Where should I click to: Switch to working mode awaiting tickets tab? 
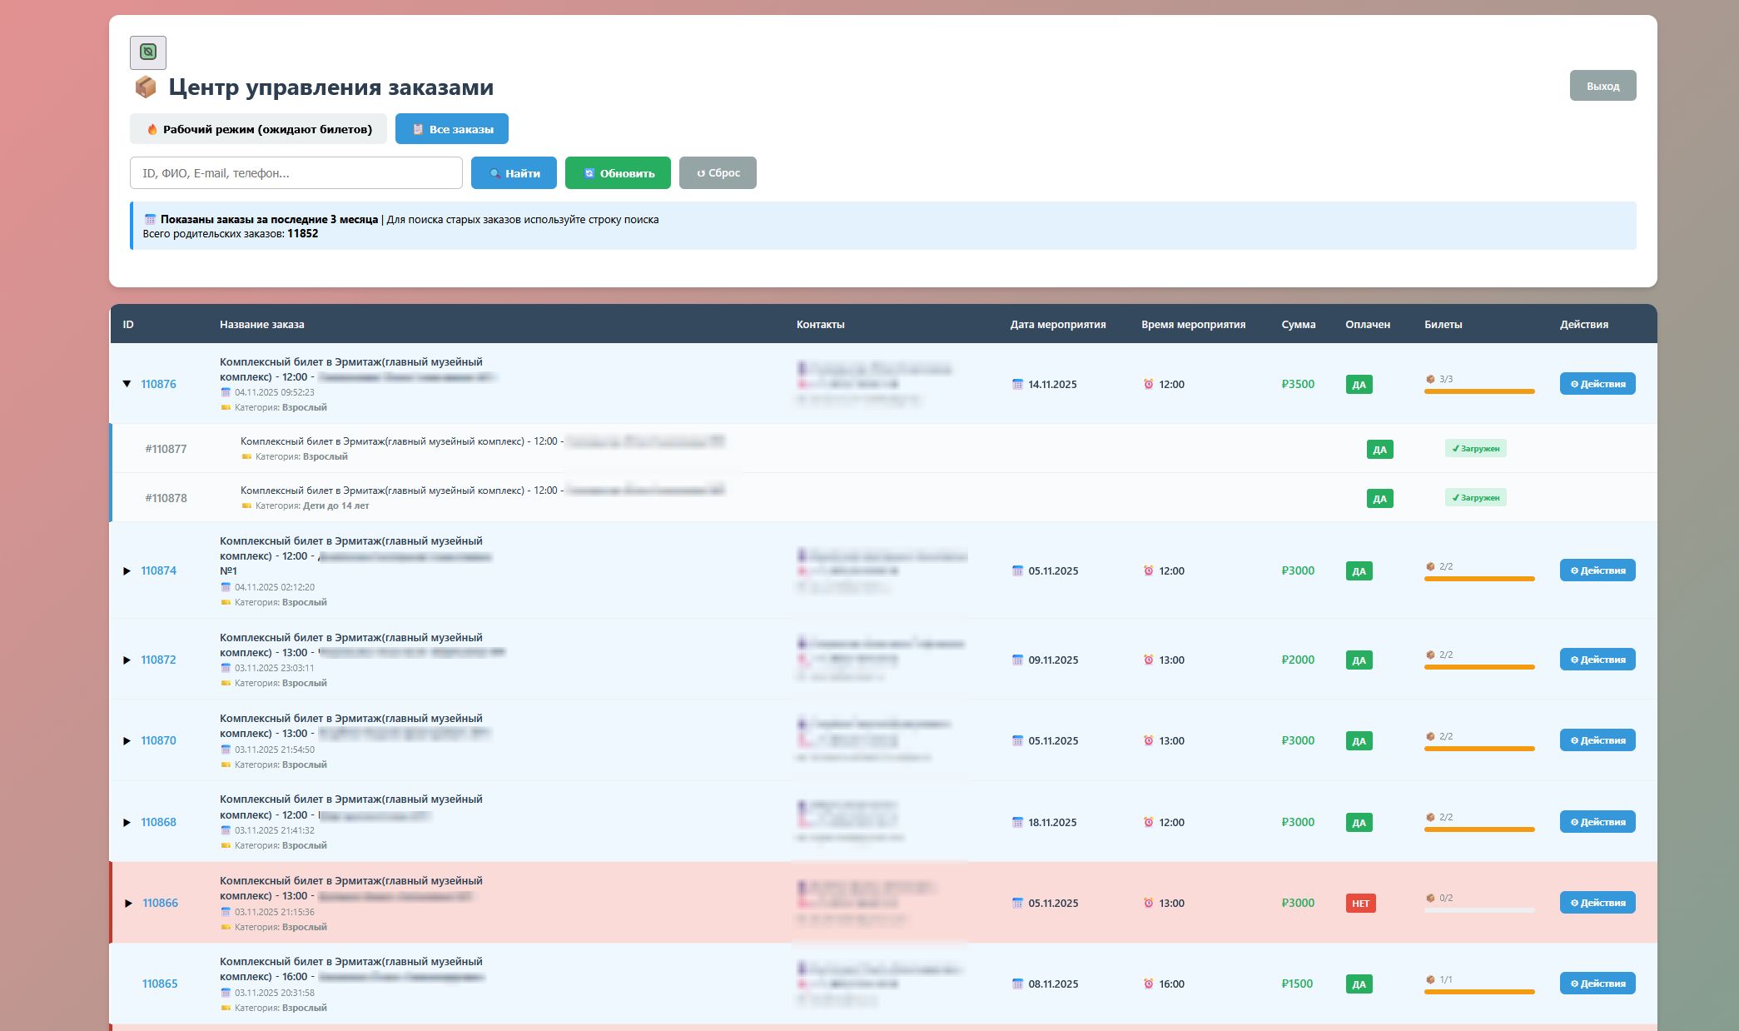(x=258, y=129)
